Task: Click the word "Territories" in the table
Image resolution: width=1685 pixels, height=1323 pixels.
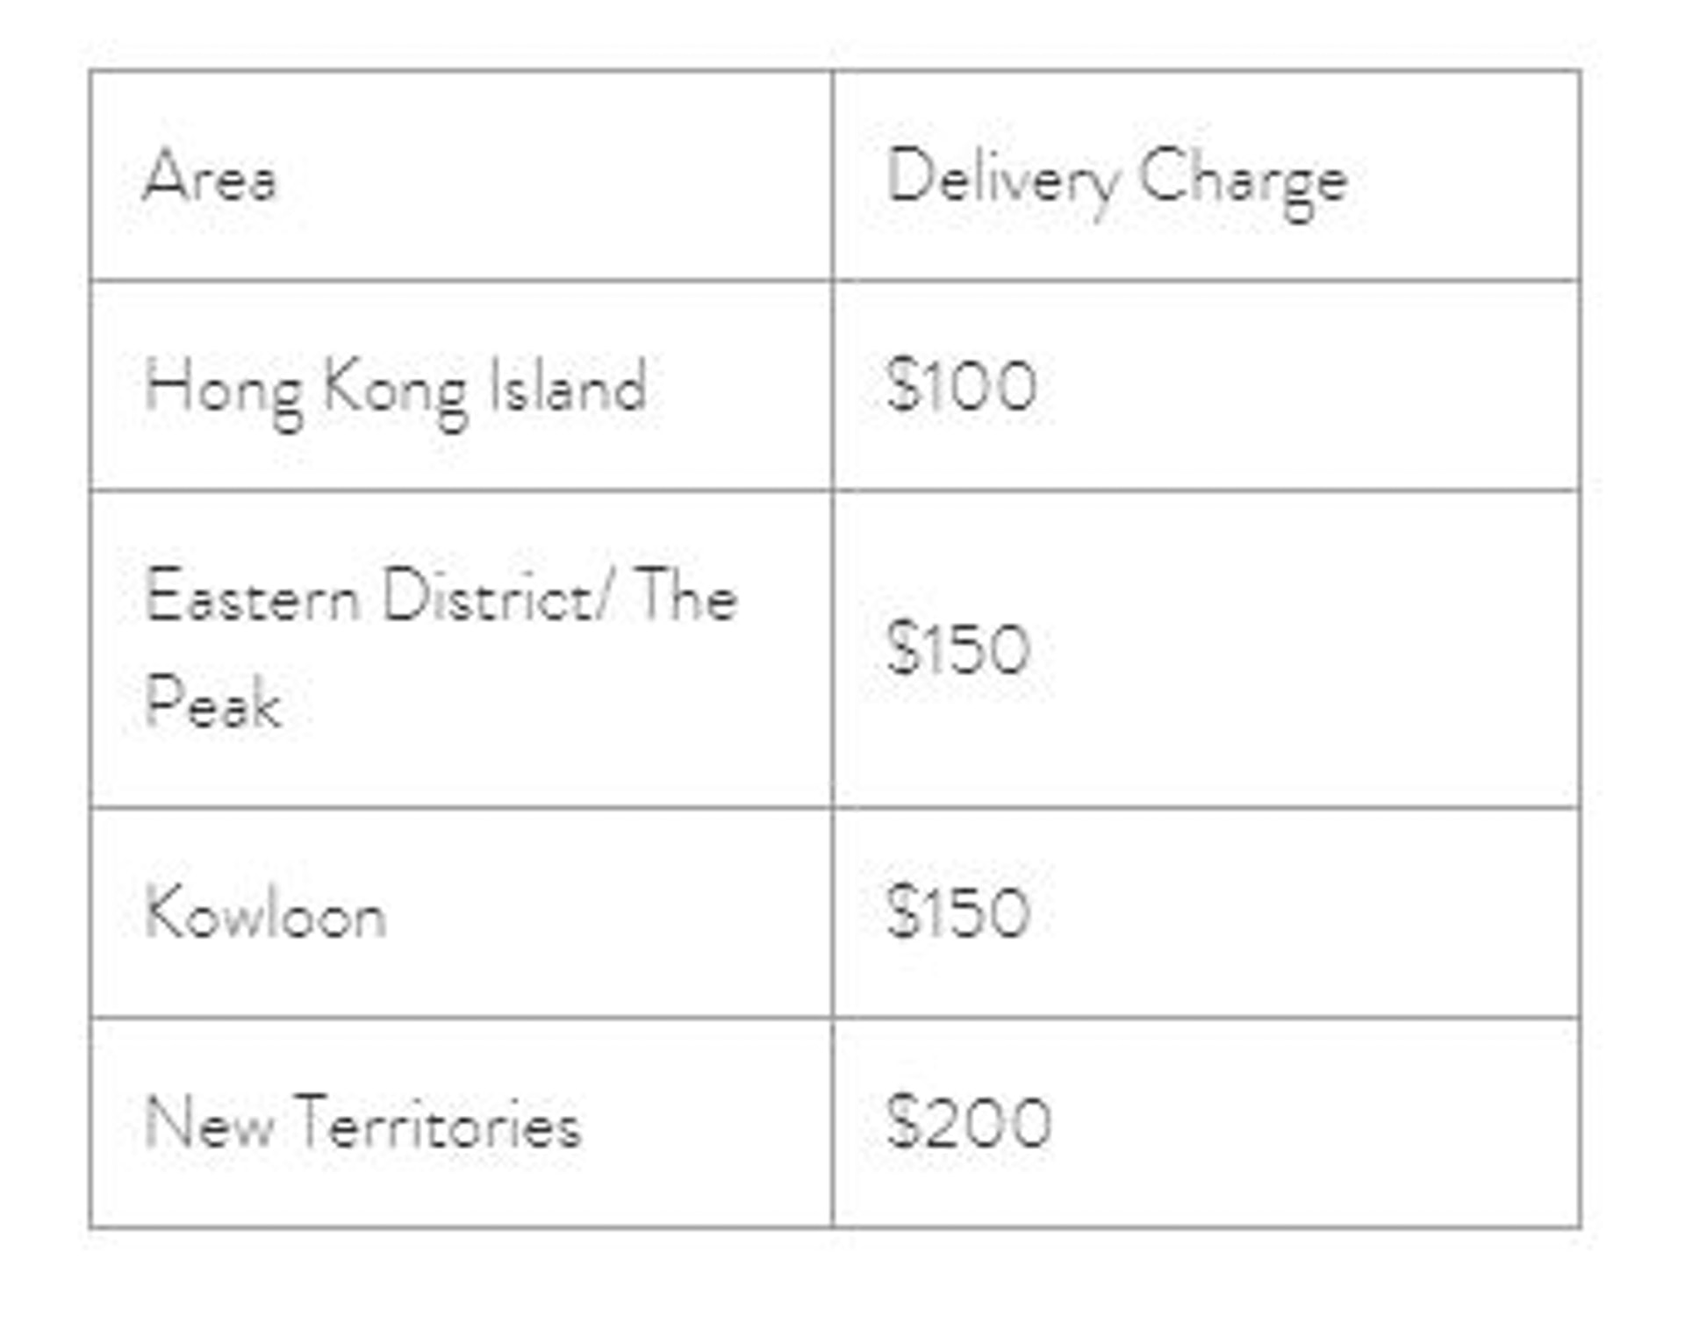Action: pos(438,1122)
